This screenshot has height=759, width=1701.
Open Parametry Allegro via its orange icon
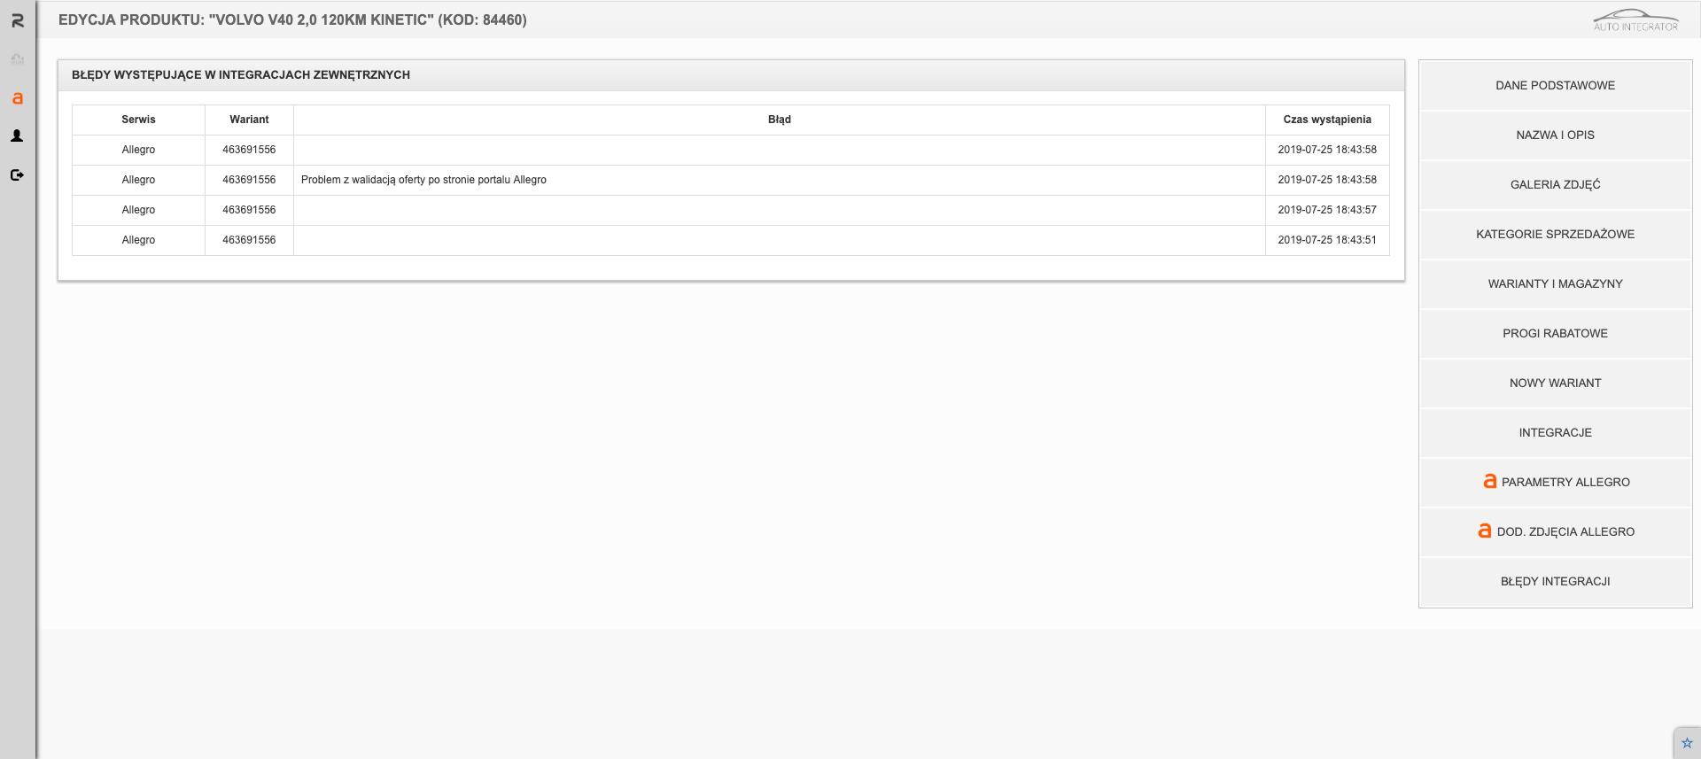pos(1489,481)
